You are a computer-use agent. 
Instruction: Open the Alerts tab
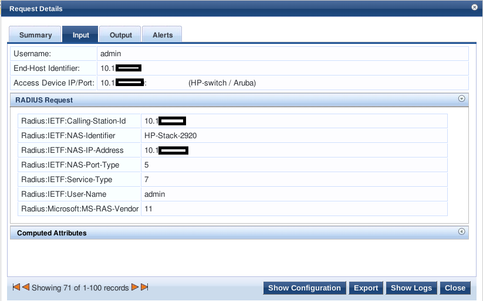163,35
